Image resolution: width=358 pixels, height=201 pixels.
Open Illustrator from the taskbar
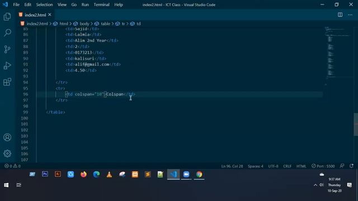58,174
